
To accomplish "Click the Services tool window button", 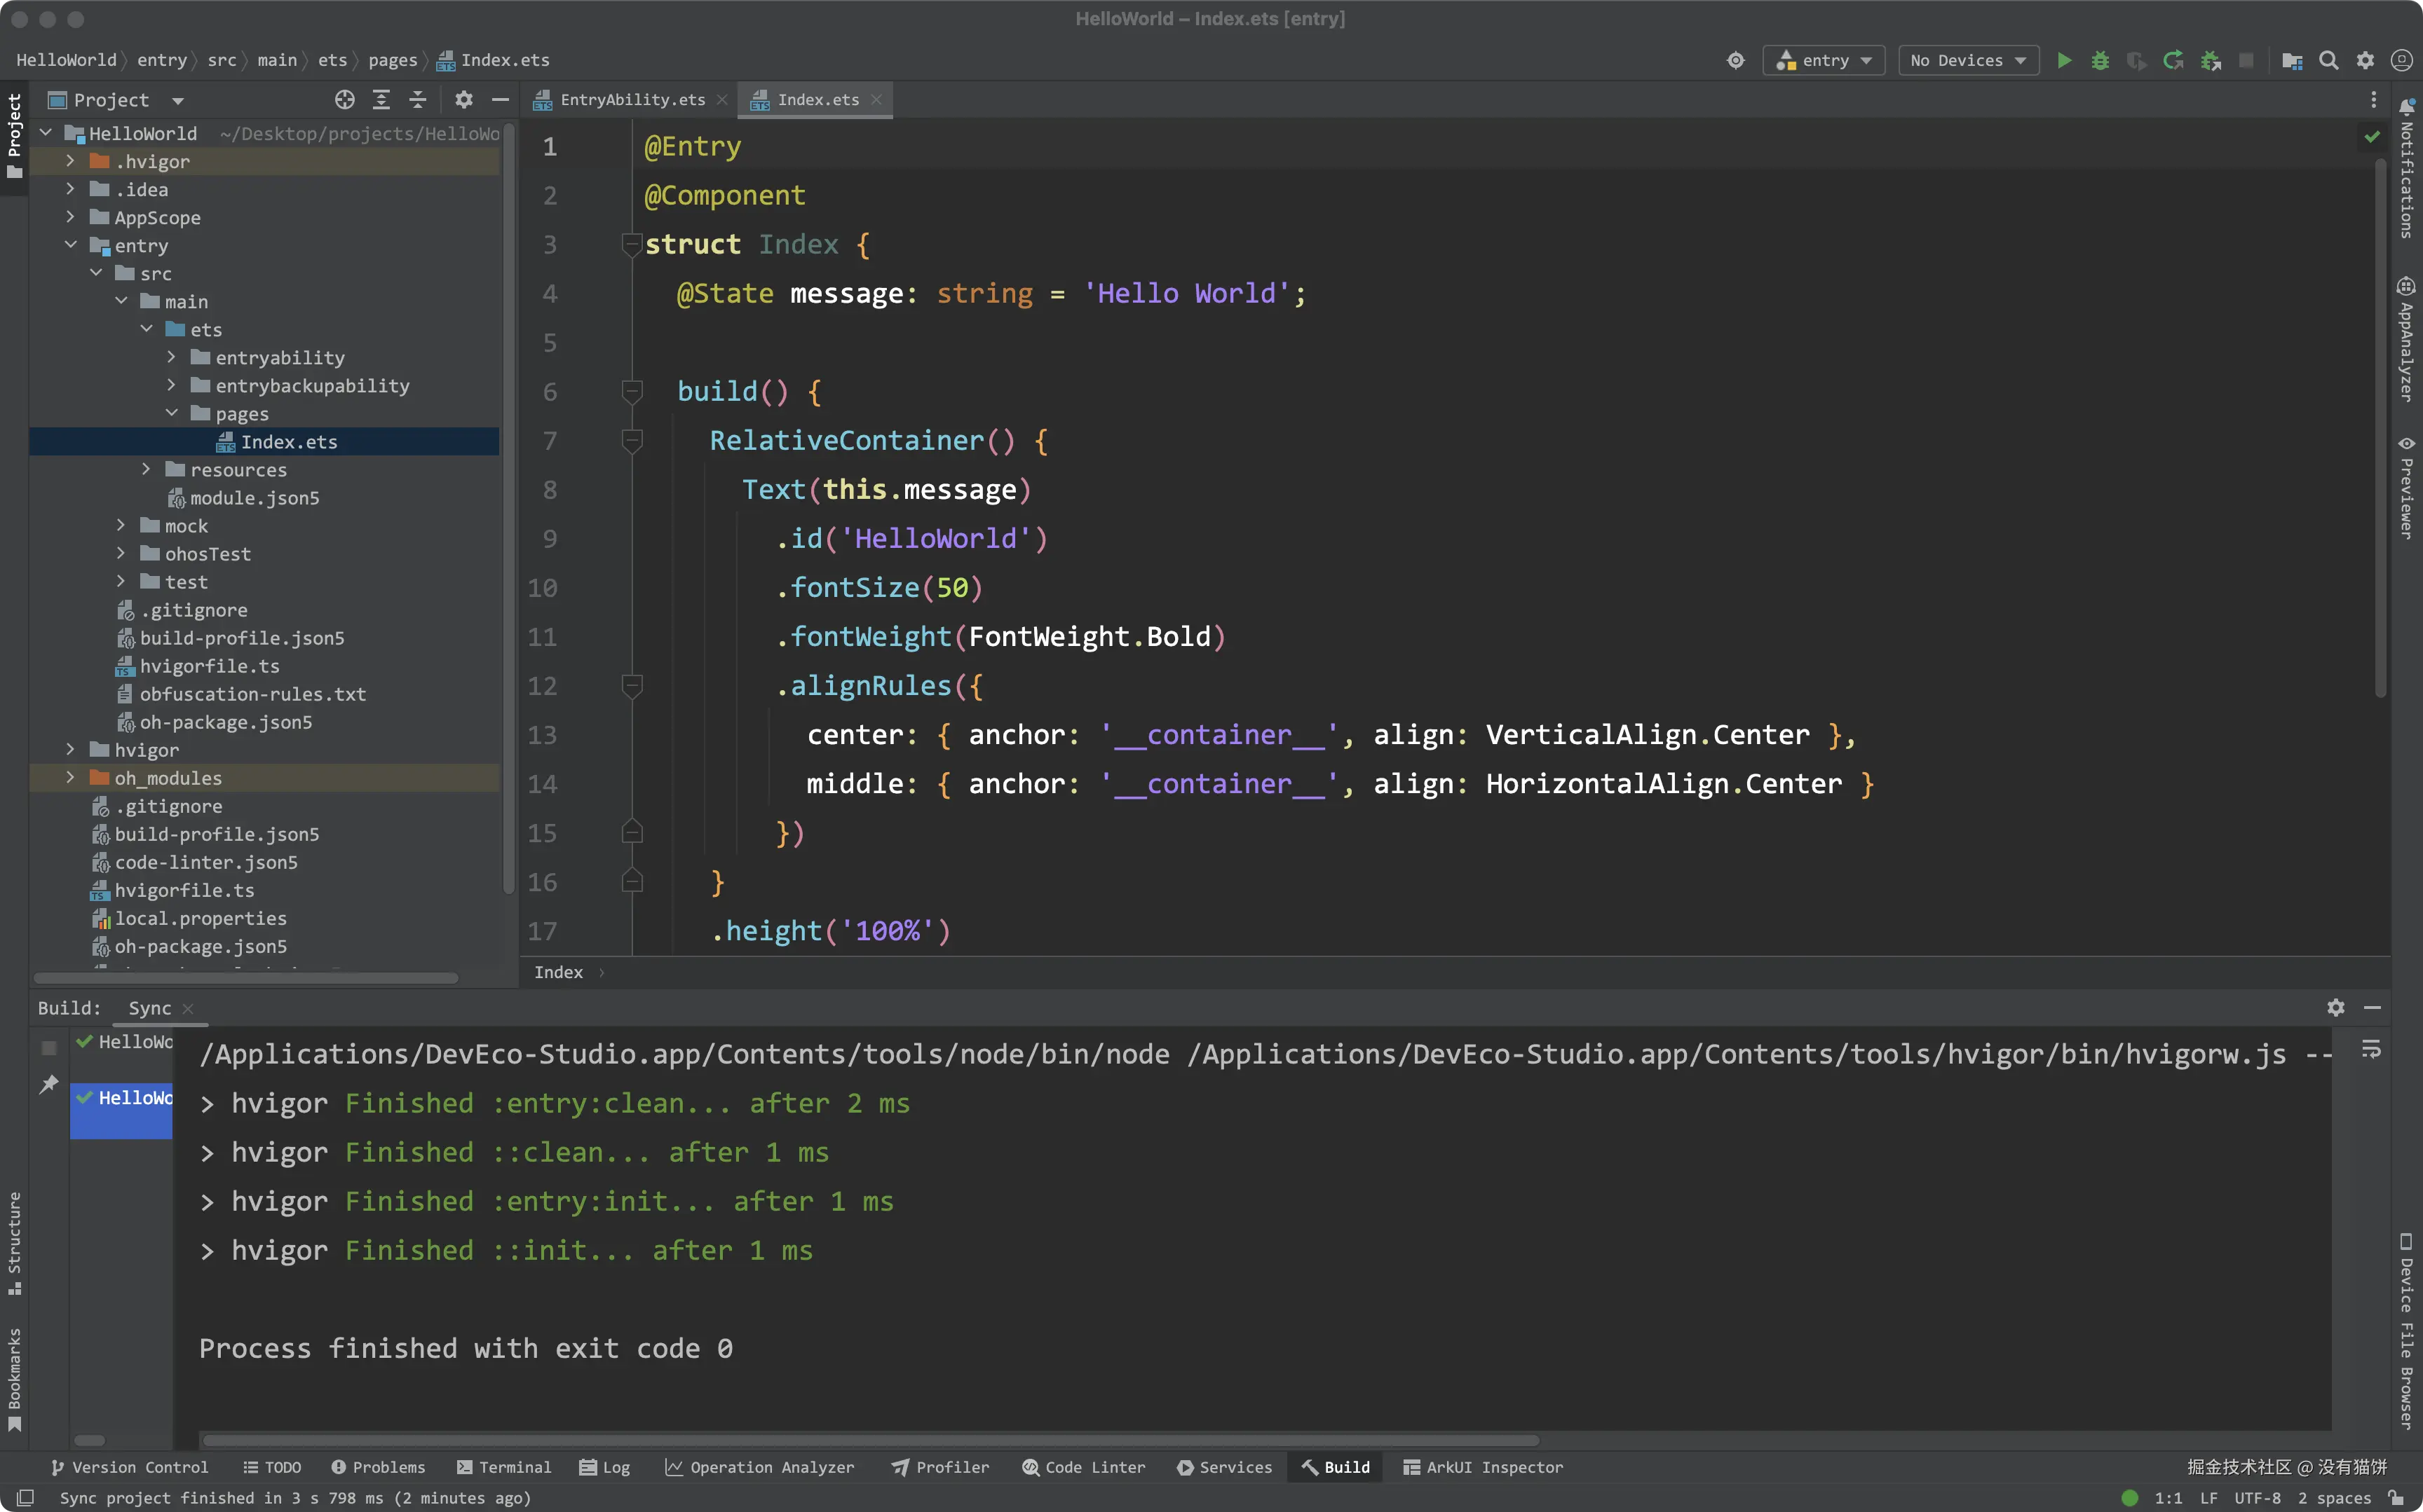I will (x=1225, y=1468).
